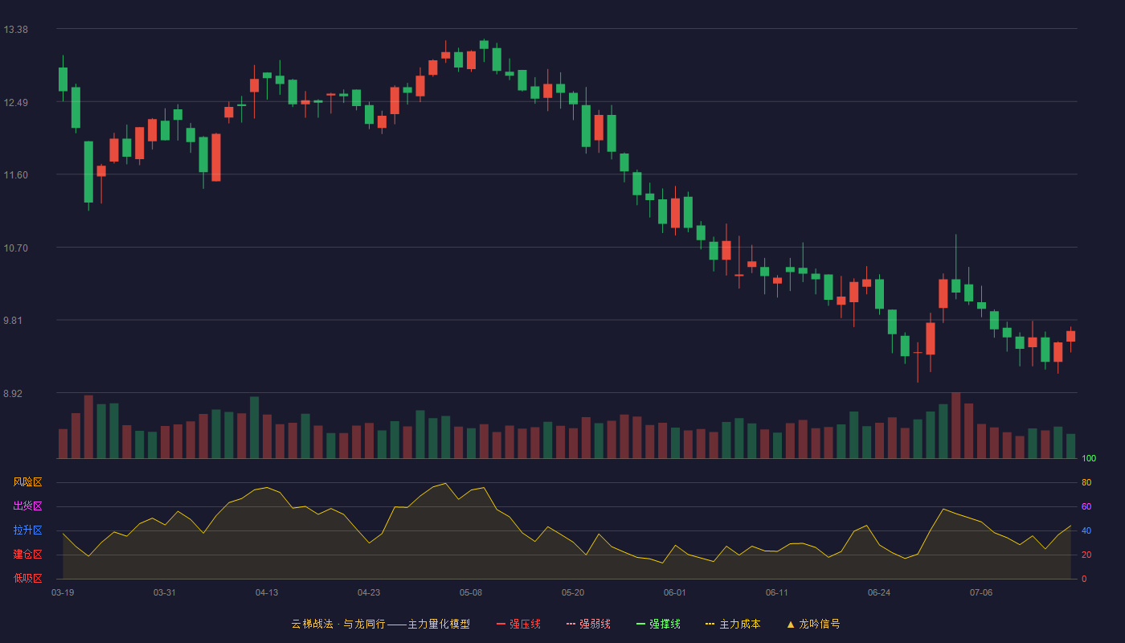Click the 建仓区 zone label
Screen dimensions: 1125x643
tap(27, 555)
